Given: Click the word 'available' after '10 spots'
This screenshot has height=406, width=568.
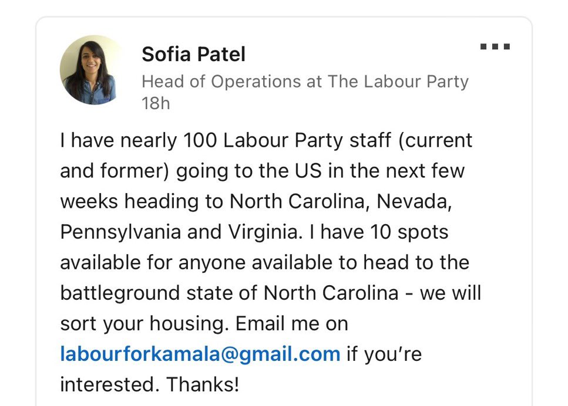Looking at the screenshot, I should pyautogui.click(x=99, y=263).
